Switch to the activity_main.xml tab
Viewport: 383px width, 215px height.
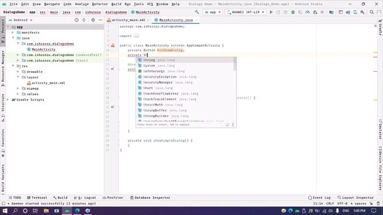(128, 20)
